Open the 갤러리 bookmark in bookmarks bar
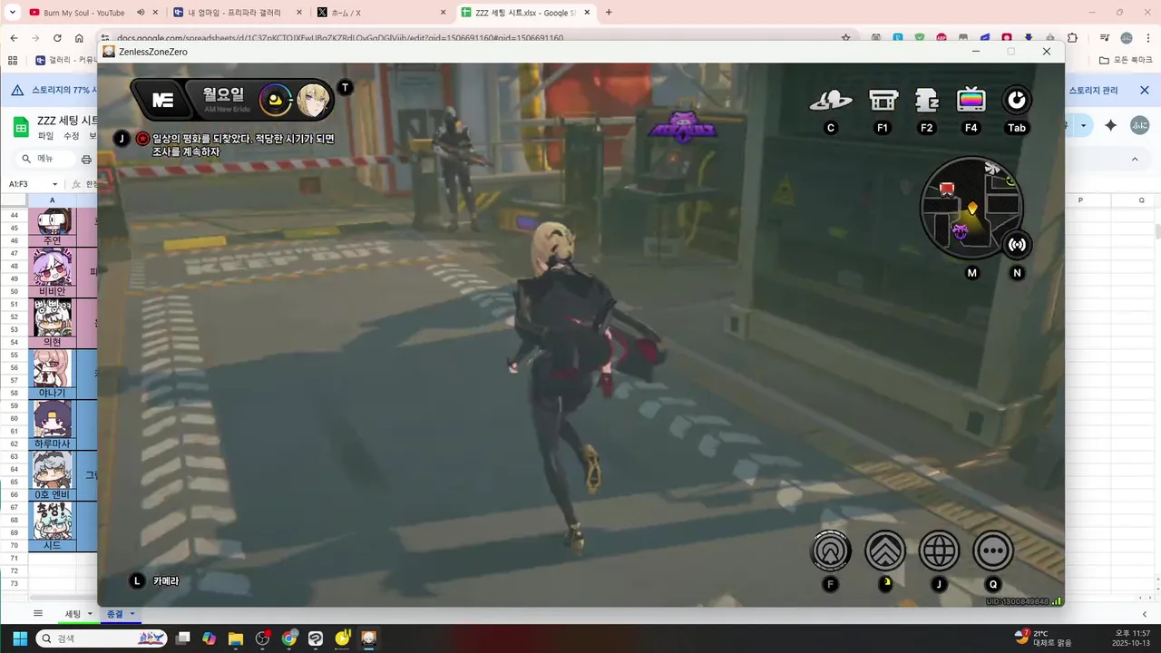Image resolution: width=1161 pixels, height=653 pixels. (x=65, y=61)
